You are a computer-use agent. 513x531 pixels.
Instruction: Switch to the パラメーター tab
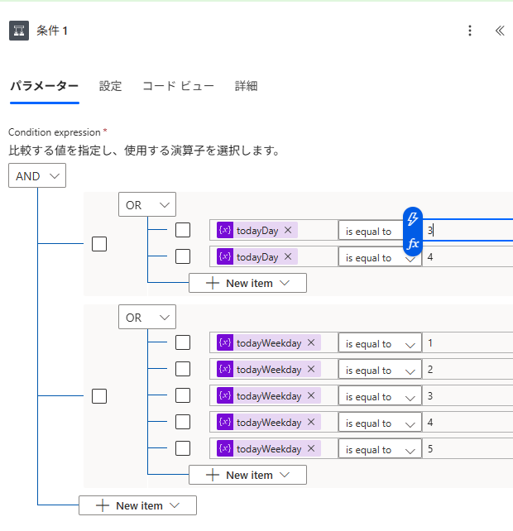pyautogui.click(x=45, y=86)
